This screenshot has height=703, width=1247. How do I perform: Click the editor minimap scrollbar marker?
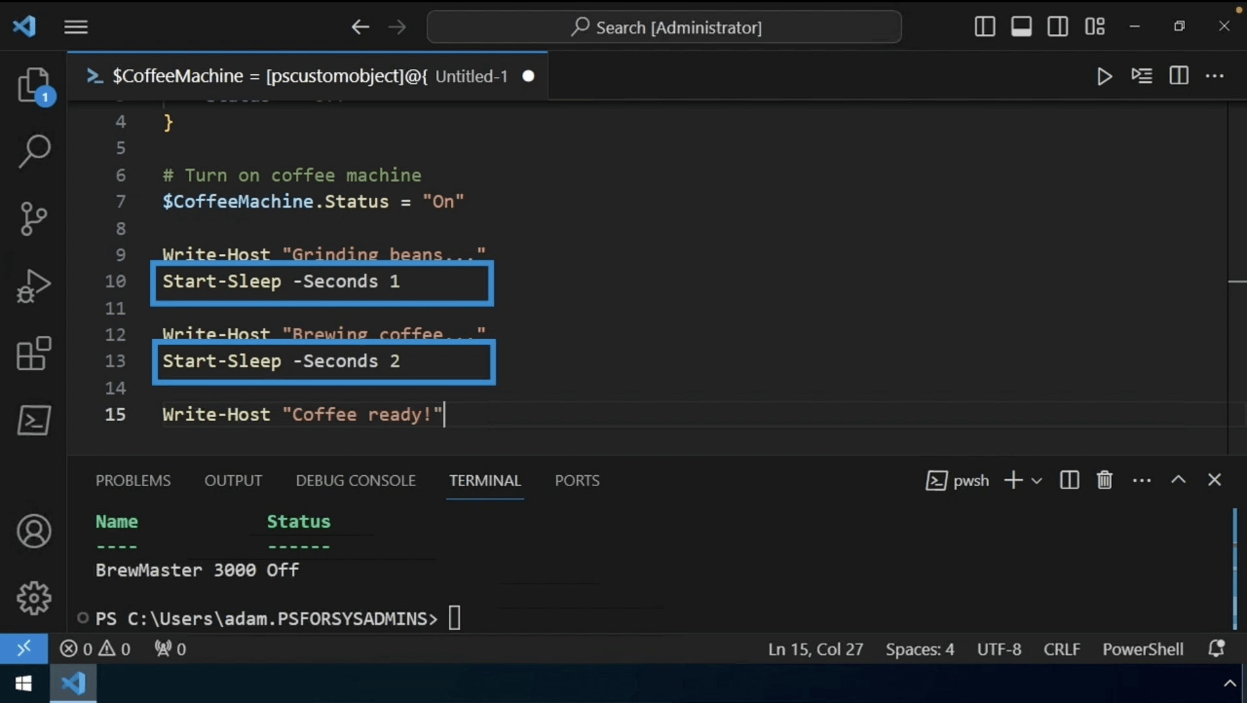click(1237, 282)
